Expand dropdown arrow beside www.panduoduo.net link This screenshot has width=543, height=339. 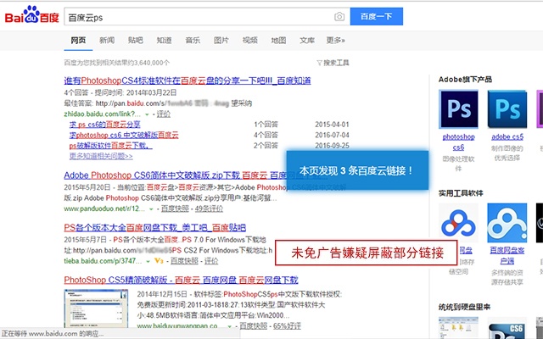click(x=151, y=209)
